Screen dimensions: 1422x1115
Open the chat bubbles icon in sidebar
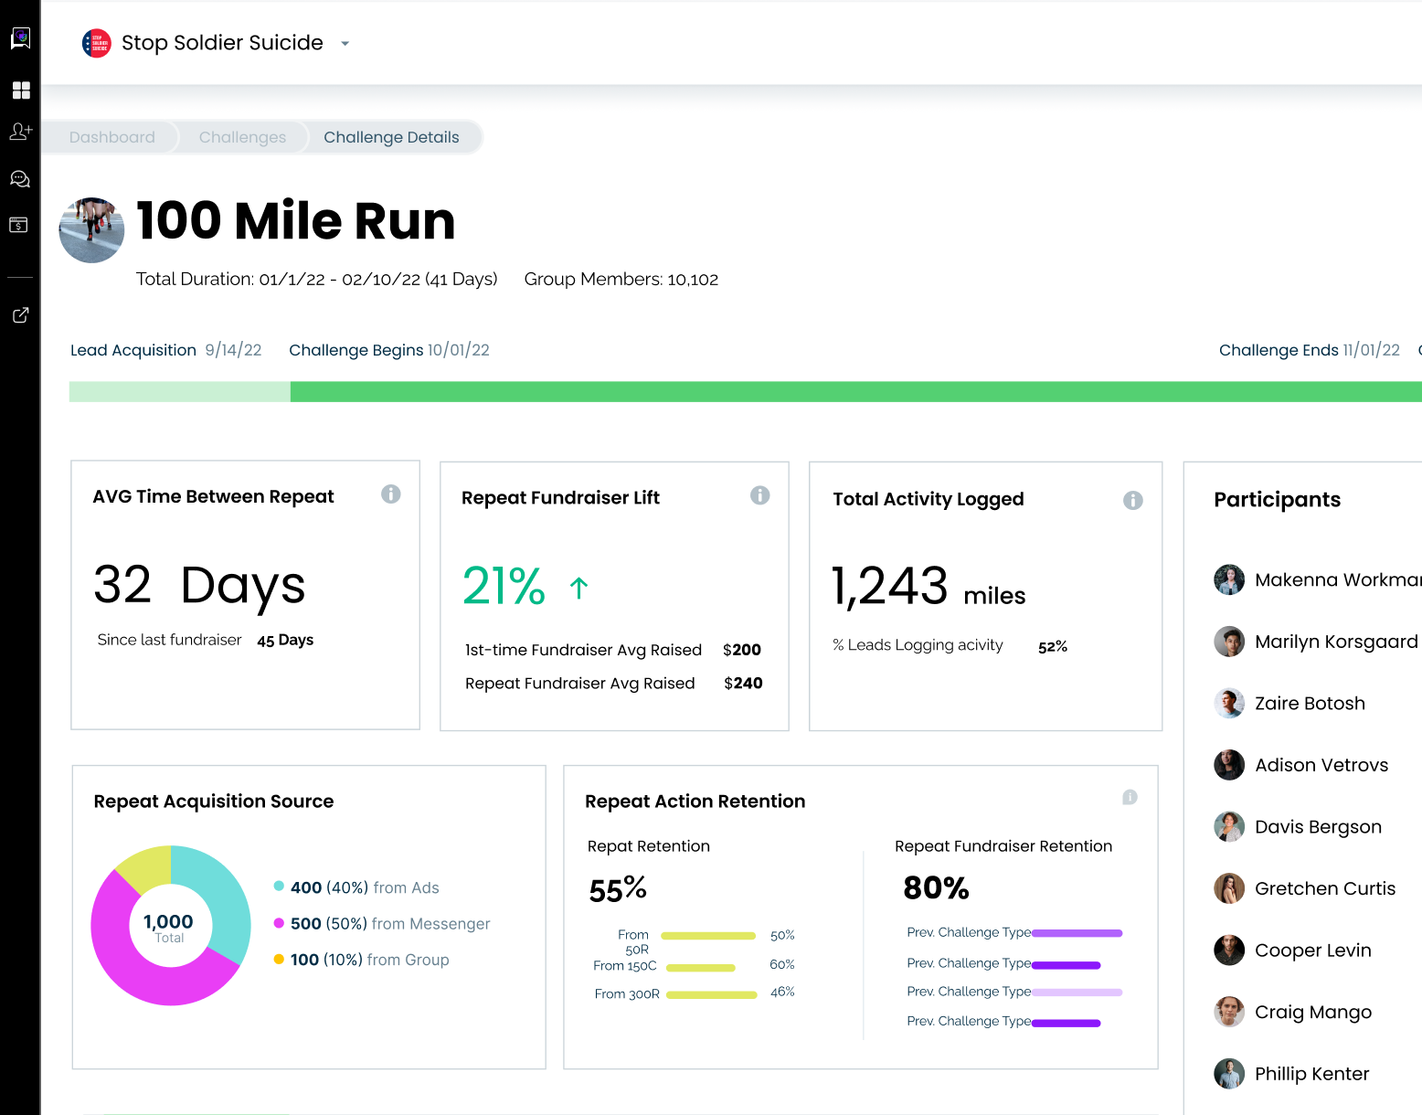[x=20, y=179]
